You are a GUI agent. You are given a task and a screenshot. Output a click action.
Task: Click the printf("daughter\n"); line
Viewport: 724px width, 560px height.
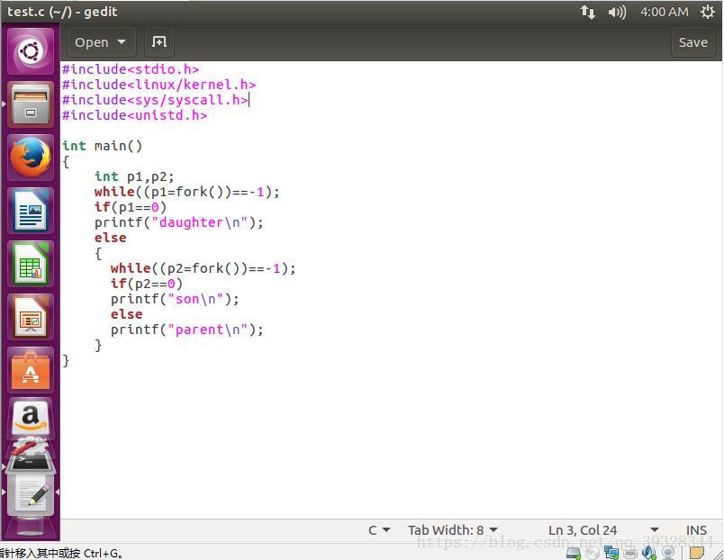178,222
